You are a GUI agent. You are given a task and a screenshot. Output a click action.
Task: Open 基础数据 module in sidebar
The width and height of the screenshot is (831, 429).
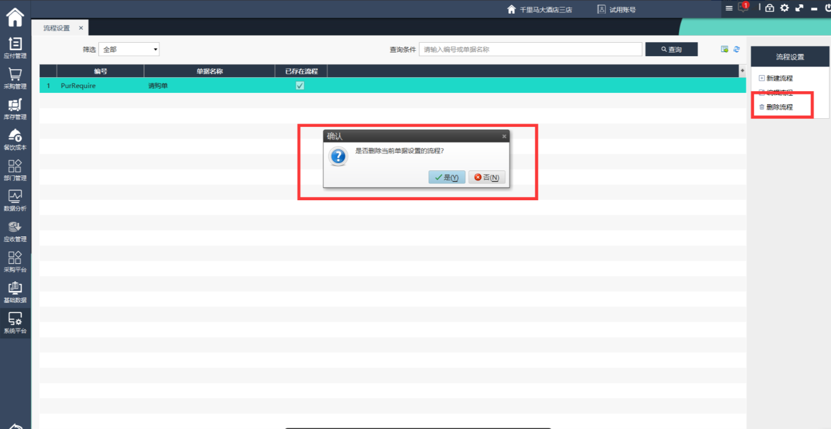15,292
